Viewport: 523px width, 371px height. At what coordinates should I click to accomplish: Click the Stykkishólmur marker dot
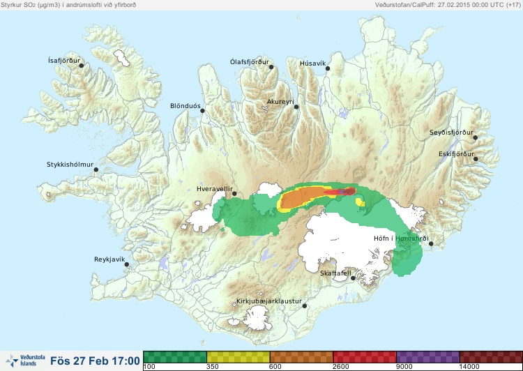96,170
